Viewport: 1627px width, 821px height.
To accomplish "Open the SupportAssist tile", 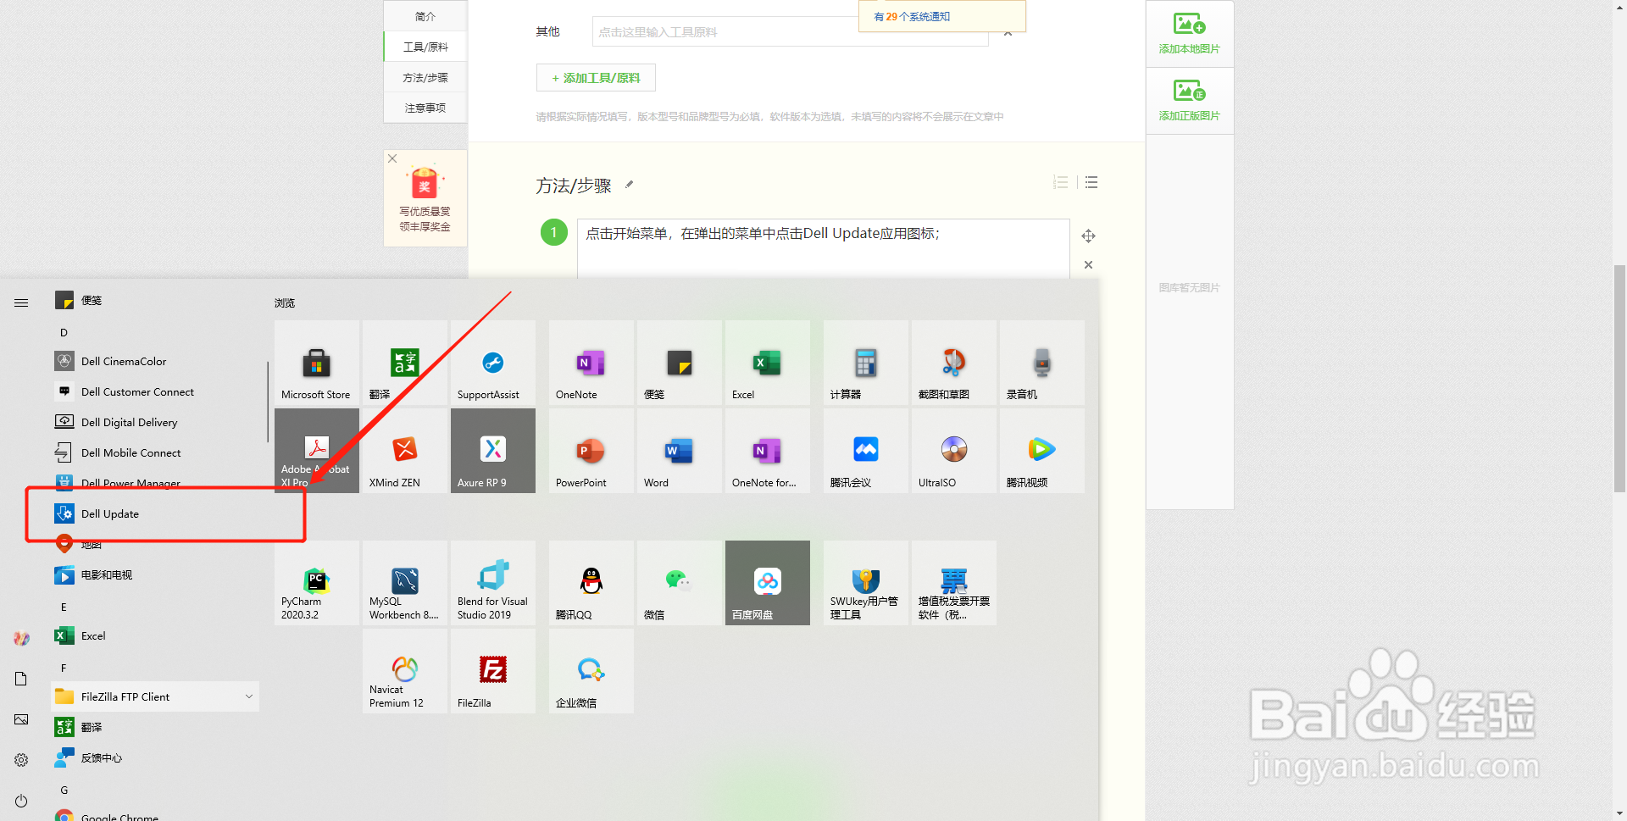I will tap(493, 363).
